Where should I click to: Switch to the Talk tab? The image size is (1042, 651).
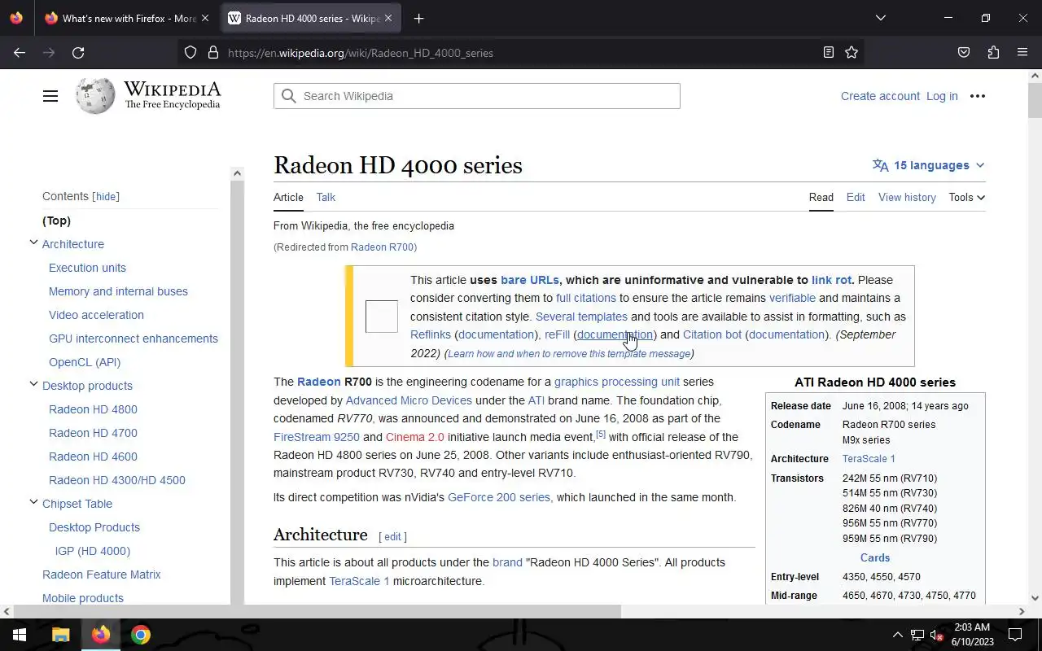click(326, 197)
